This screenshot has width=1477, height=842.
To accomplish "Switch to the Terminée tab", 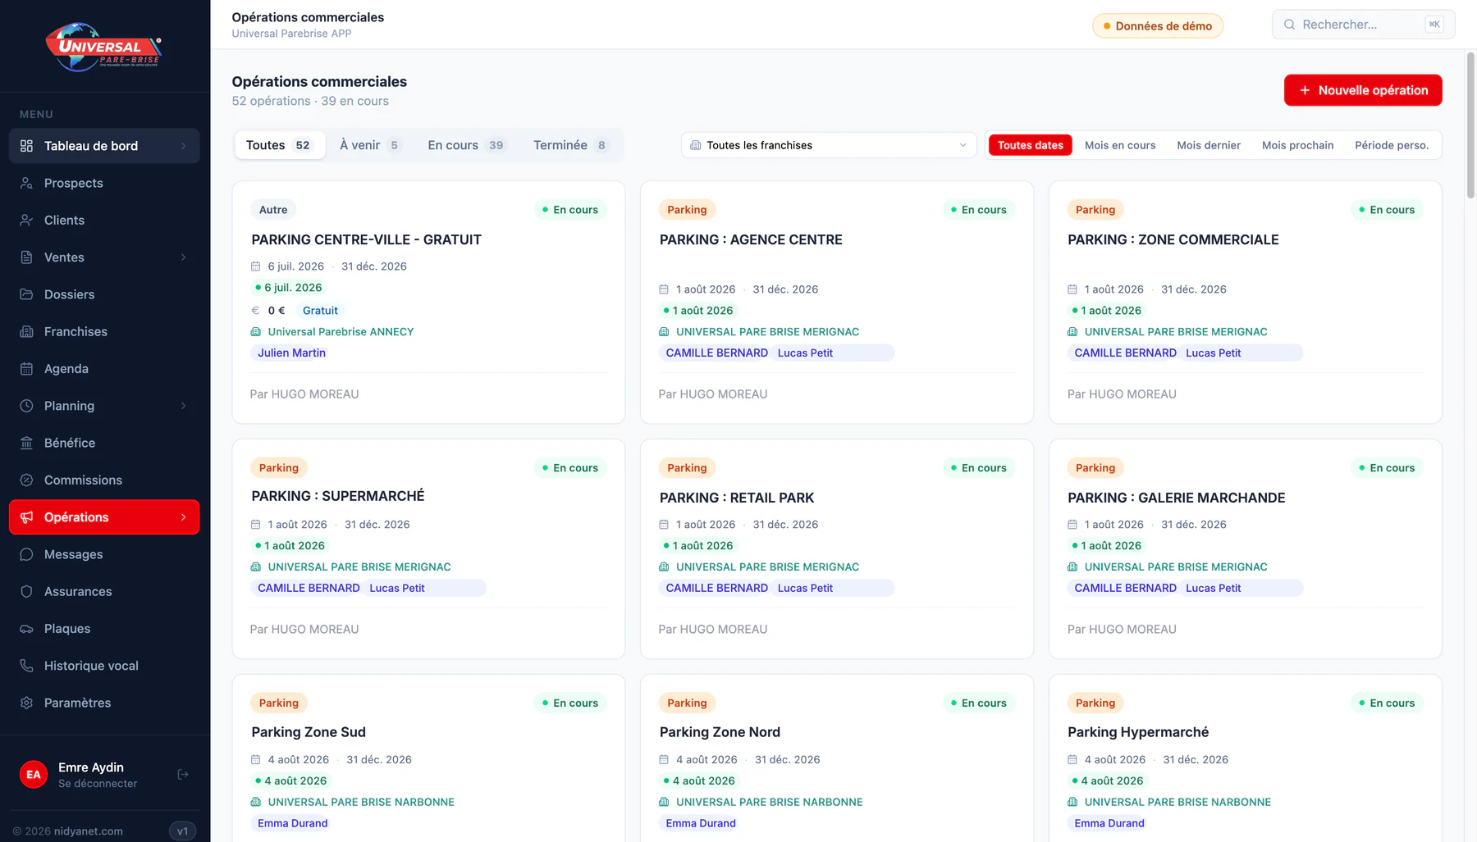I will (x=571, y=145).
